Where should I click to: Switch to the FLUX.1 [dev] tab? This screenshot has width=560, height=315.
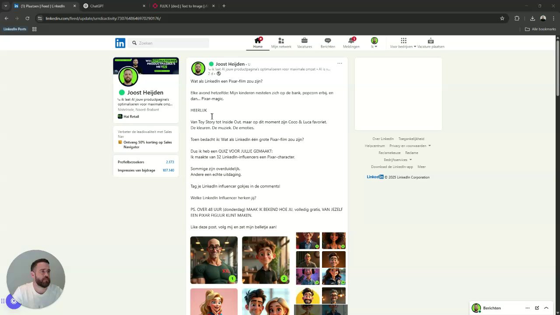(184, 6)
